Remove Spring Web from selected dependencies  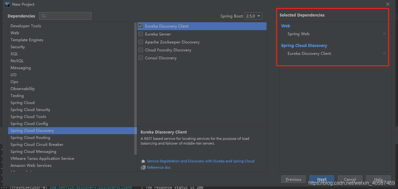[384, 34]
